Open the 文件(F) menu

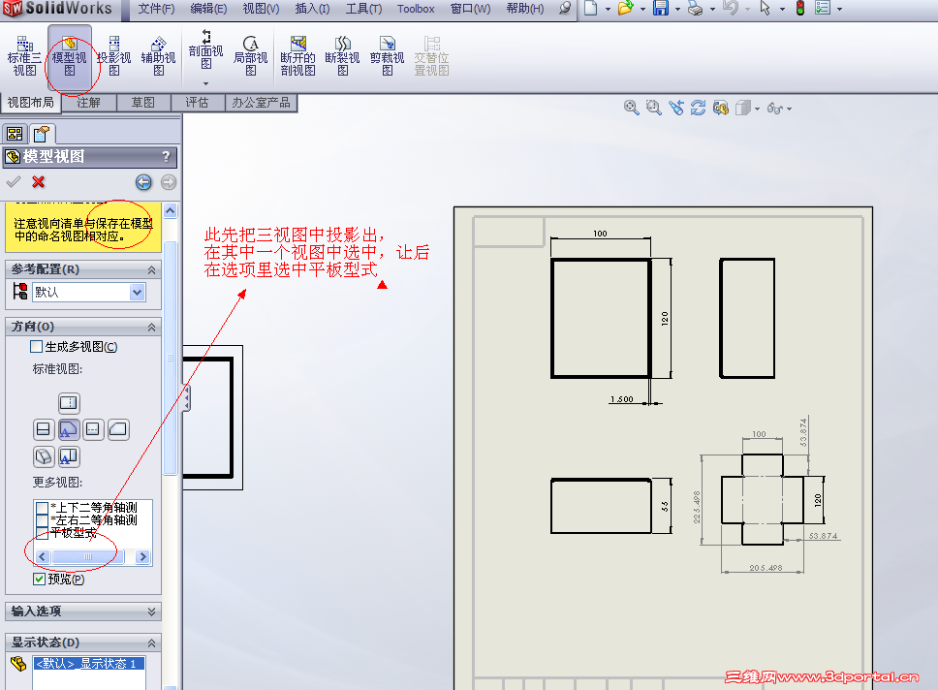click(x=156, y=9)
